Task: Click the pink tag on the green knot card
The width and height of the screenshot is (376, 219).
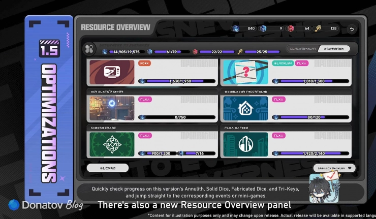Action: tap(145, 136)
